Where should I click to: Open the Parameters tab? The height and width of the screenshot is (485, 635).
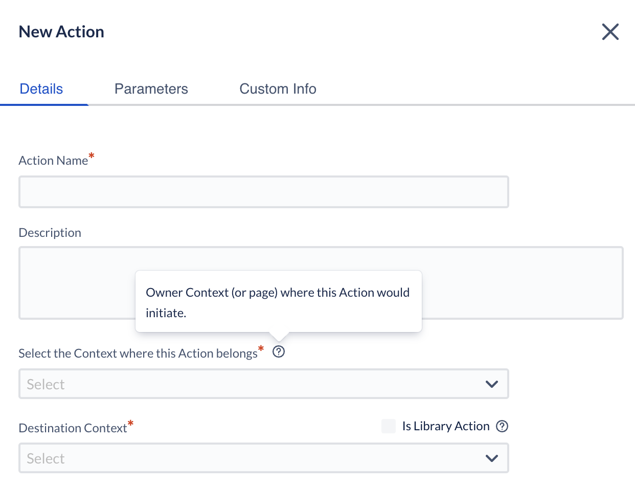tap(151, 89)
